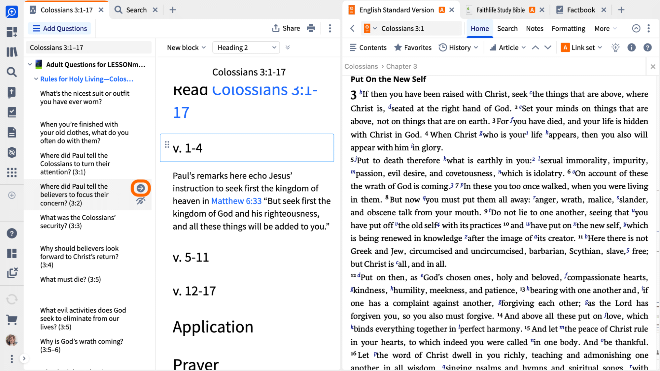Open the Help question mark in the sidebar
This screenshot has width=660, height=371.
tap(12, 233)
